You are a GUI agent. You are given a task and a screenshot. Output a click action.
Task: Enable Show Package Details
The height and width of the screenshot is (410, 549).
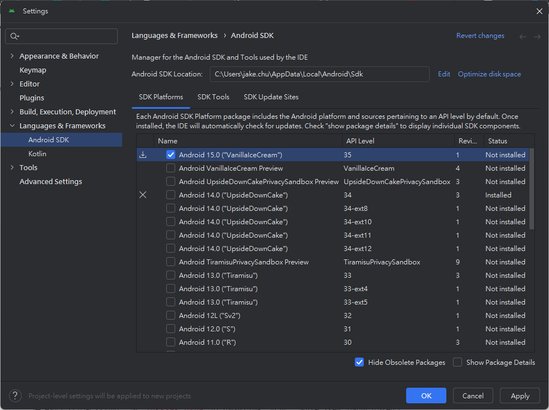click(x=458, y=362)
